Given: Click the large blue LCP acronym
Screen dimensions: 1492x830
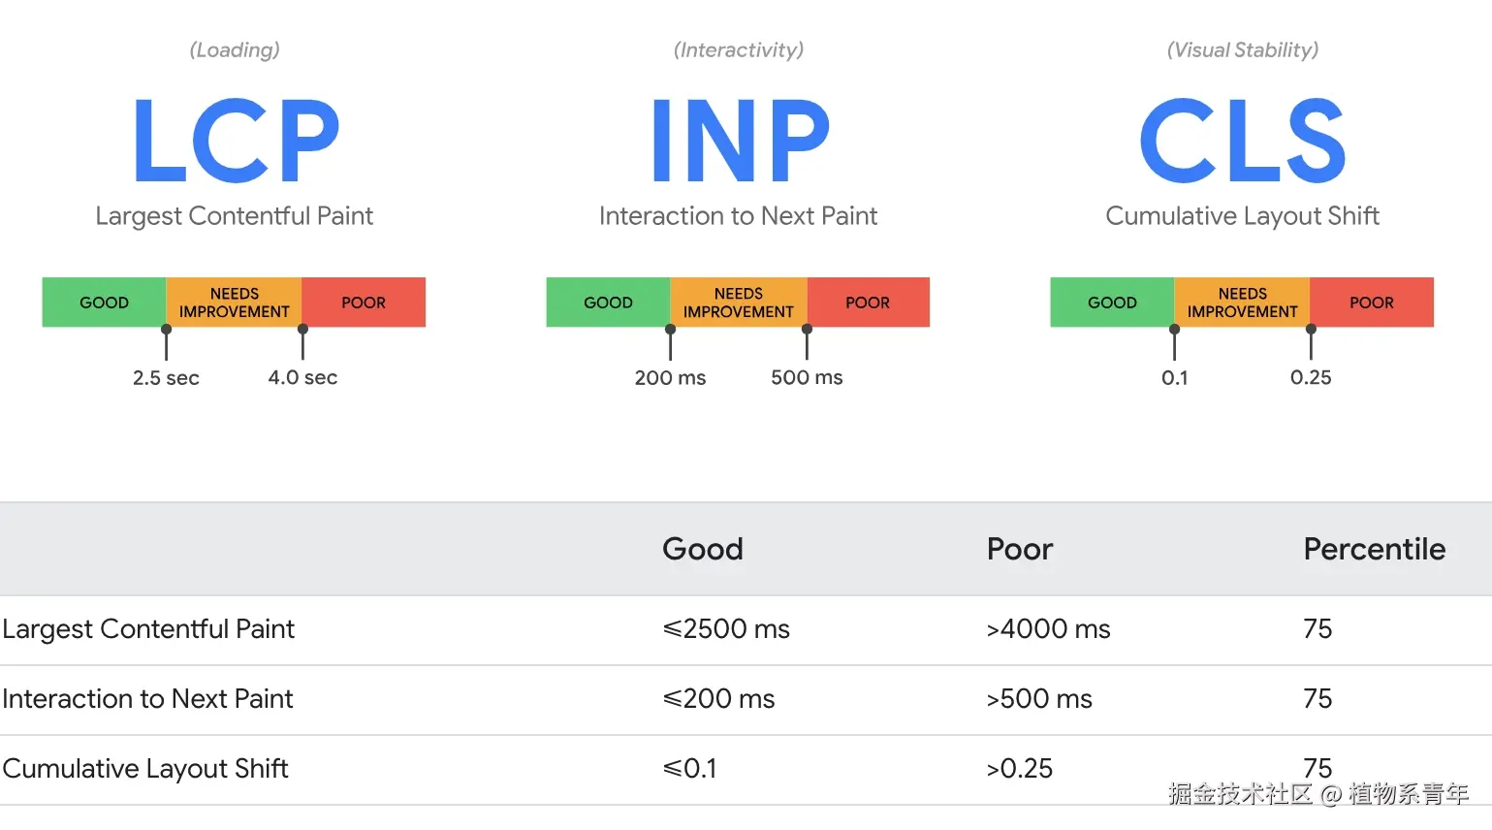Looking at the screenshot, I should (236, 141).
